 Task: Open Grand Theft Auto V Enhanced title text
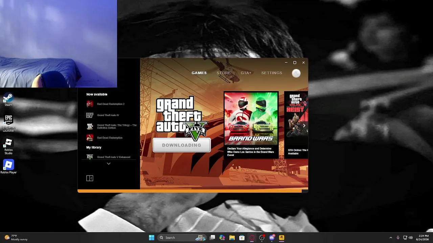pyautogui.click(x=114, y=157)
